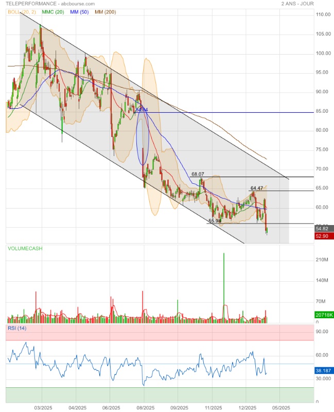Click the VOLUMECASH panel label
Screen dimensions: 334x412
click(x=25, y=249)
